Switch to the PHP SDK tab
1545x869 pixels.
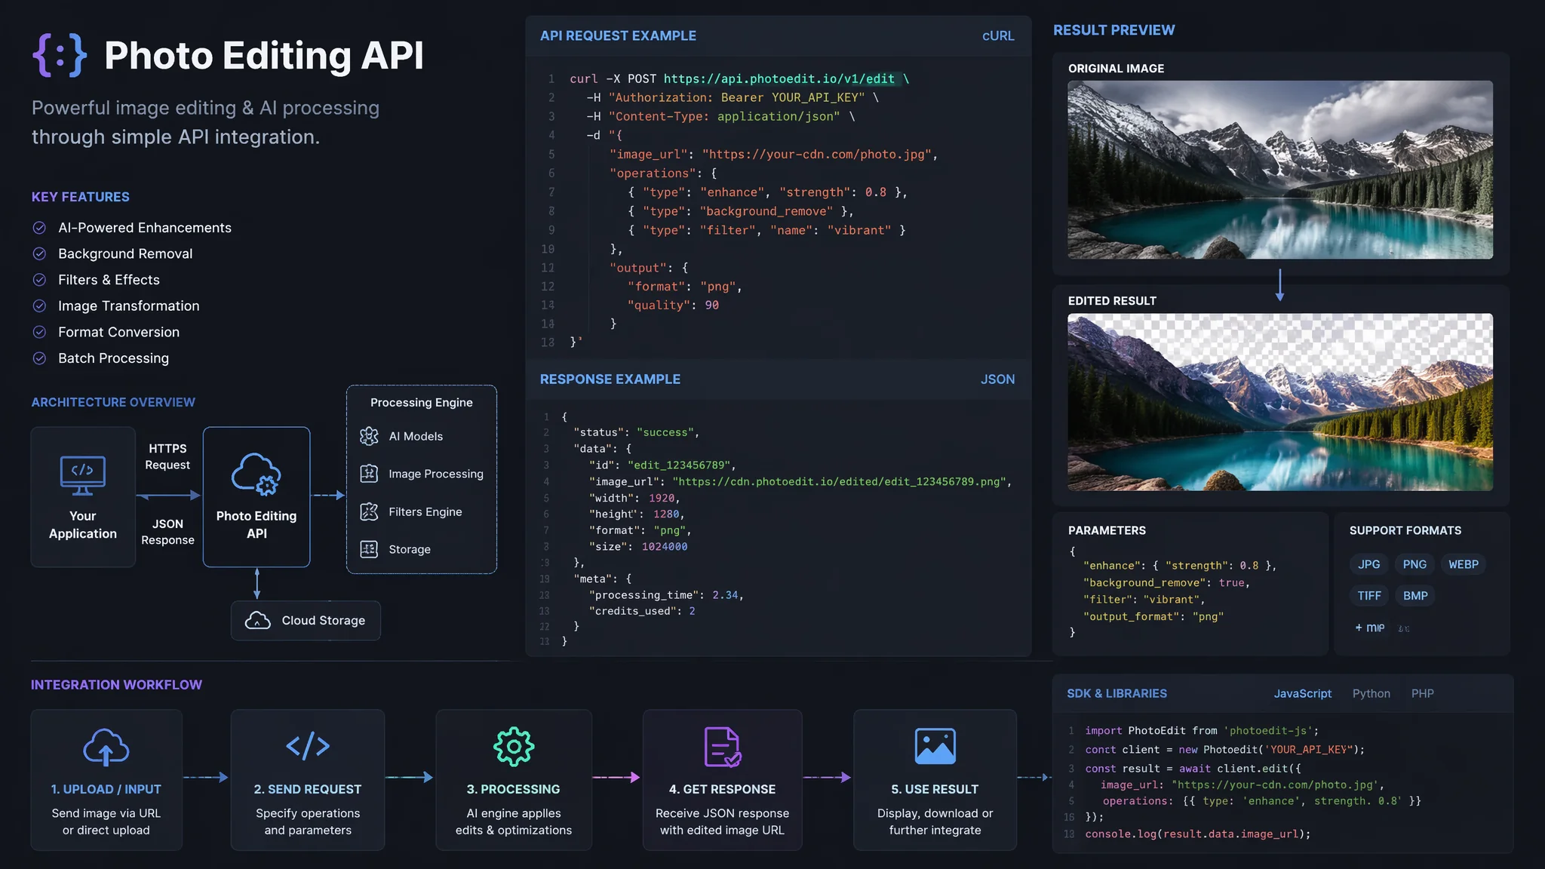coord(1422,693)
